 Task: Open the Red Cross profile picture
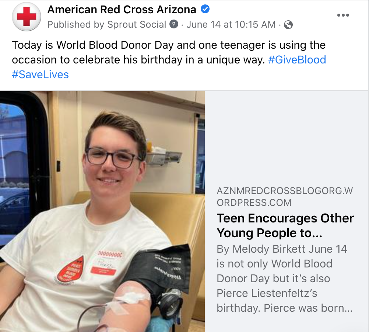[27, 17]
